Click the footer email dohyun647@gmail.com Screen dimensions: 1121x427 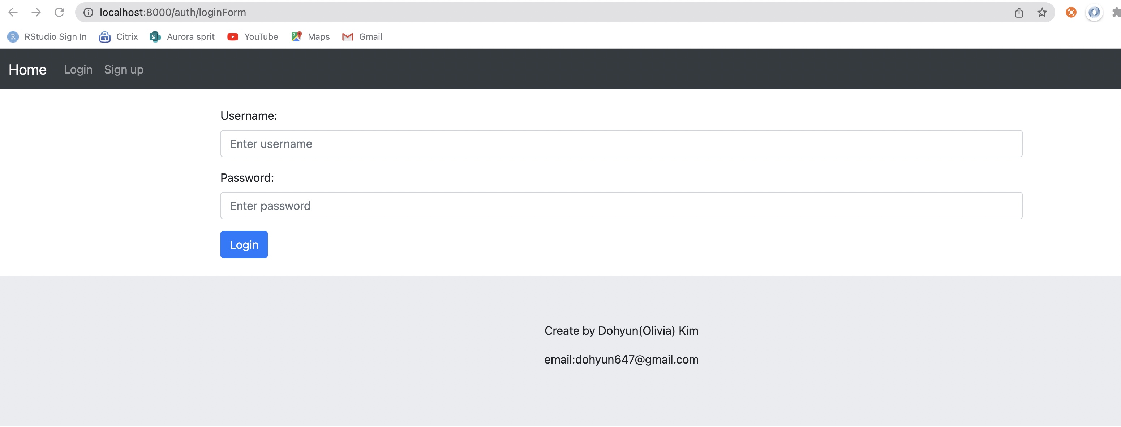[637, 360]
